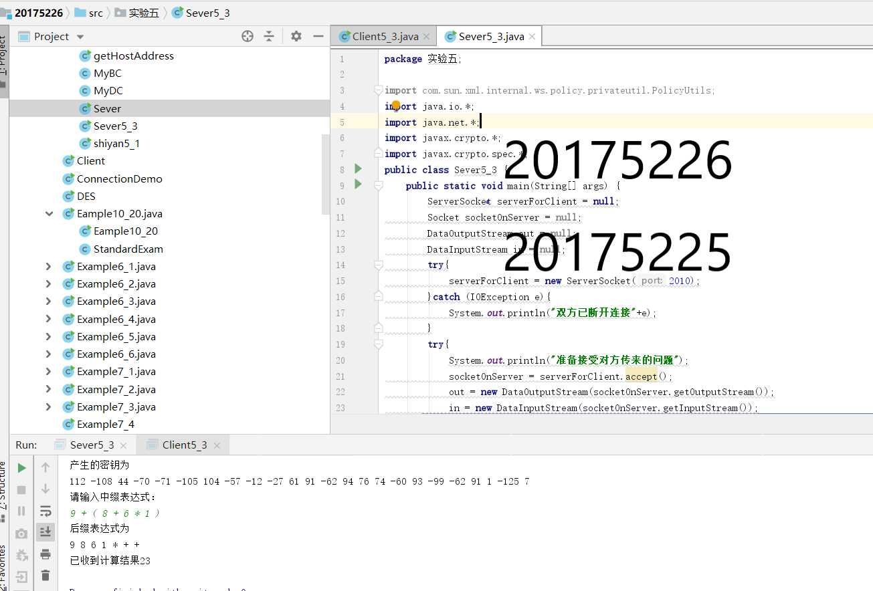Click the Pause output icon in Run panel
This screenshot has width=873, height=591.
(x=21, y=511)
